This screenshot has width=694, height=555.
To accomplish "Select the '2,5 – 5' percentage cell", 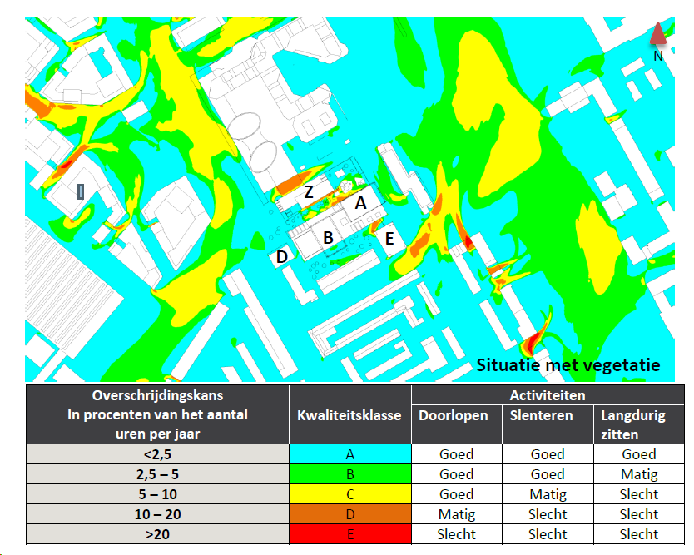I will pos(157,474).
